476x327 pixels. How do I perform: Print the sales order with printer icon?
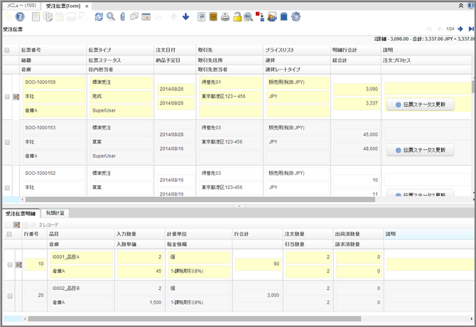coord(225,16)
